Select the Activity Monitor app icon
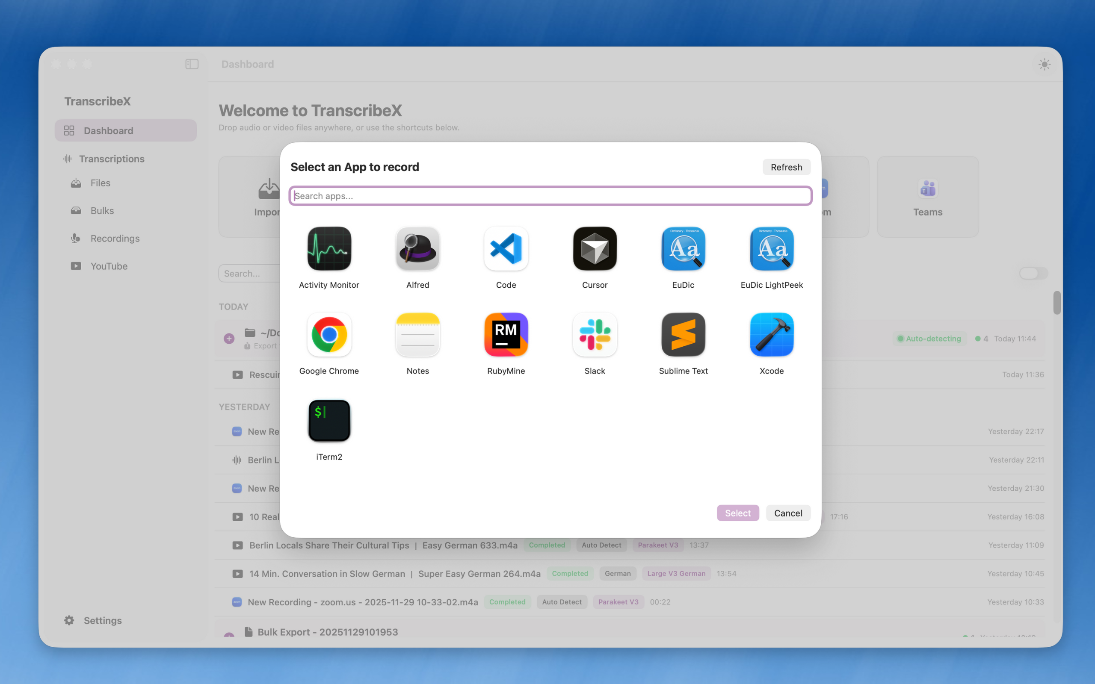 pyautogui.click(x=329, y=249)
